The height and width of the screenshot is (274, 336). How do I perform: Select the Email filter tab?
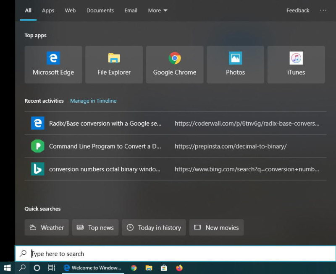[x=131, y=10]
